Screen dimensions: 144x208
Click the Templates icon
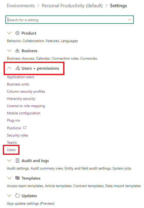17,178
